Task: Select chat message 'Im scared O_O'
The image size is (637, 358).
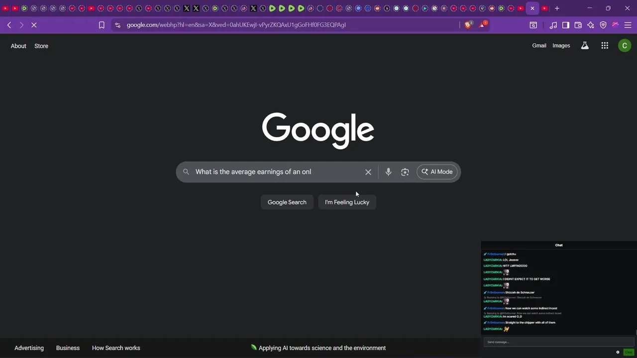Action: coord(512,316)
